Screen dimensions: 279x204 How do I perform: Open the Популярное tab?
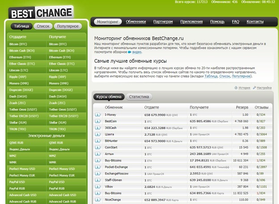tap(68, 26)
